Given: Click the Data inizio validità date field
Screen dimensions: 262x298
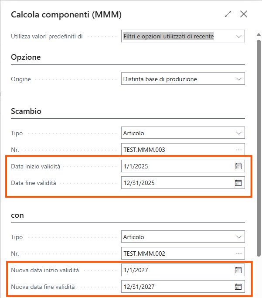Looking at the screenshot, I should pos(177,166).
